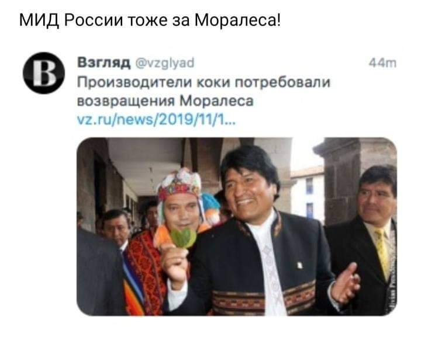421x337 pixels.
Task: Click the second headline line возвращения Моралеса
Action: pyautogui.click(x=165, y=102)
